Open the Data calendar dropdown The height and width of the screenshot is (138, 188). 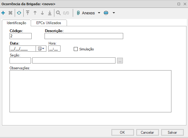tap(41, 49)
